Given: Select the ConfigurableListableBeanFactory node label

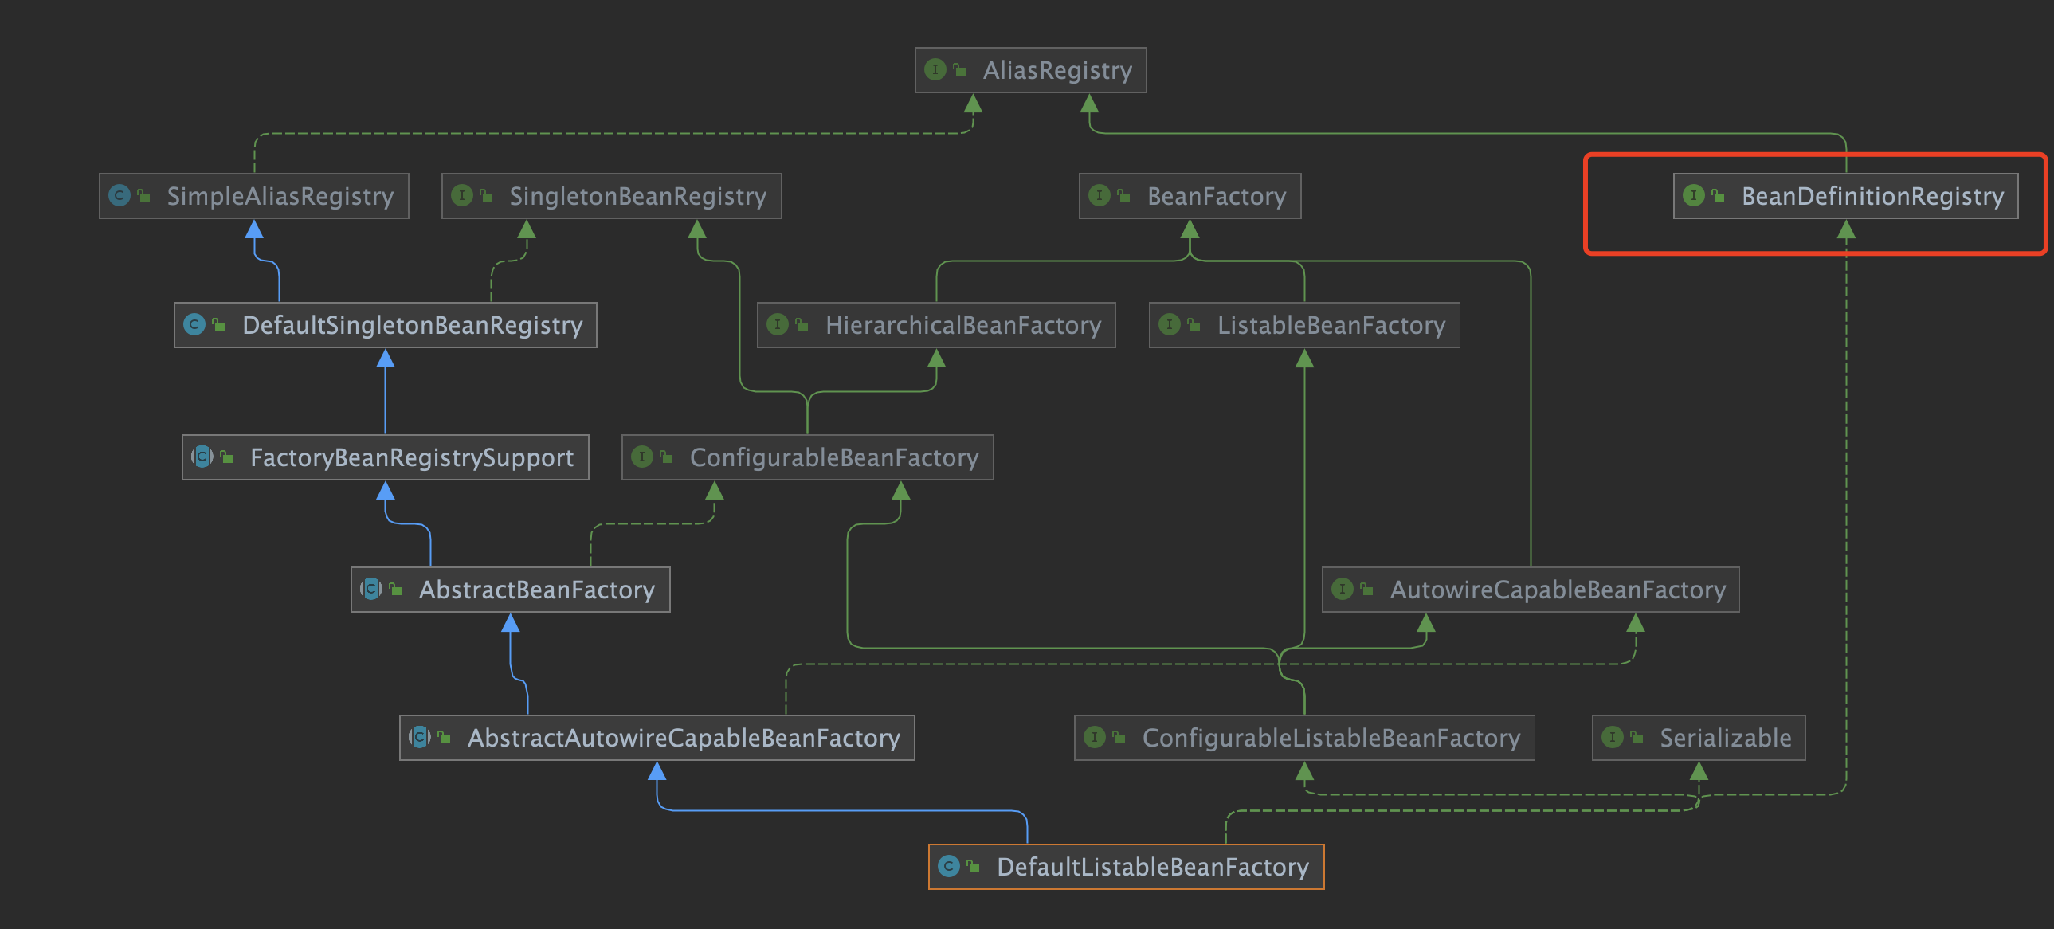Looking at the screenshot, I should (1331, 739).
